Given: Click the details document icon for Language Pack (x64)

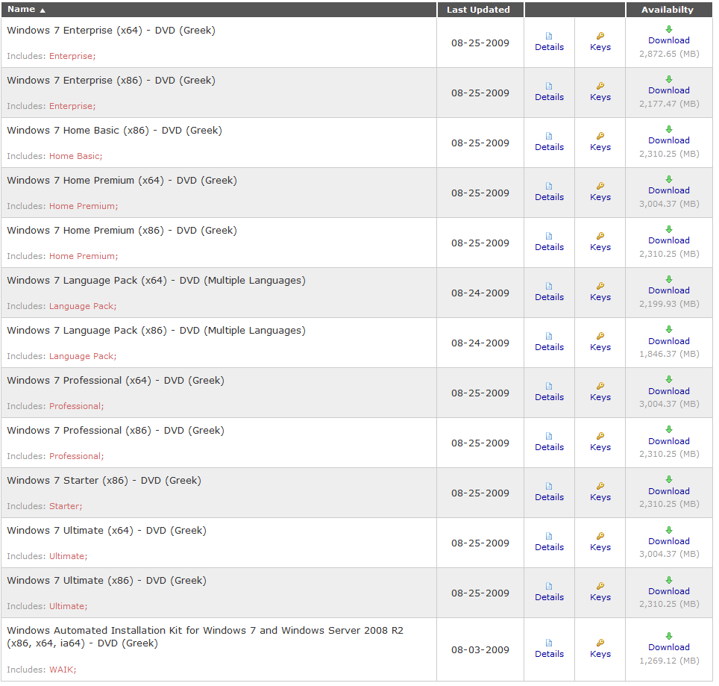Looking at the screenshot, I should pos(549,286).
